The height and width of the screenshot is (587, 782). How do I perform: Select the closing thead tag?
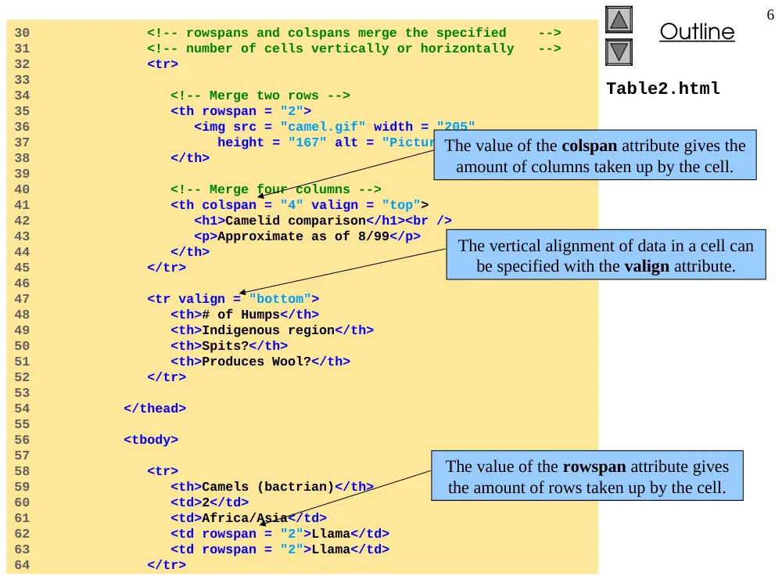(x=155, y=409)
